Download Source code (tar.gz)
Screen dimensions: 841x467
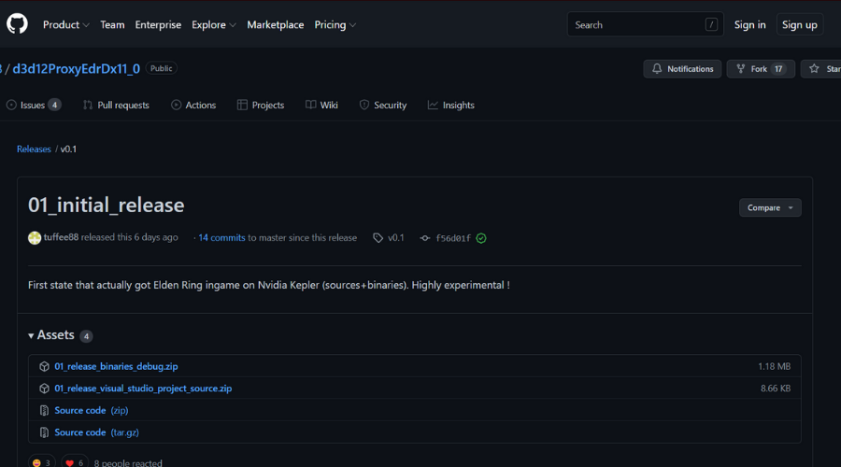point(96,432)
